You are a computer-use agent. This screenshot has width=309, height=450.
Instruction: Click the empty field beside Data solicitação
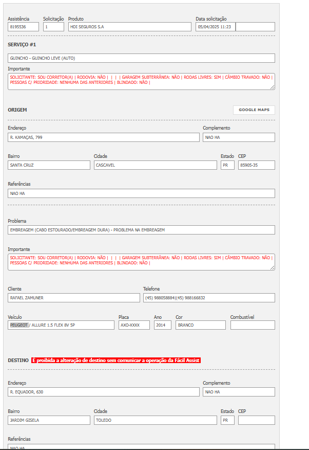255,27
